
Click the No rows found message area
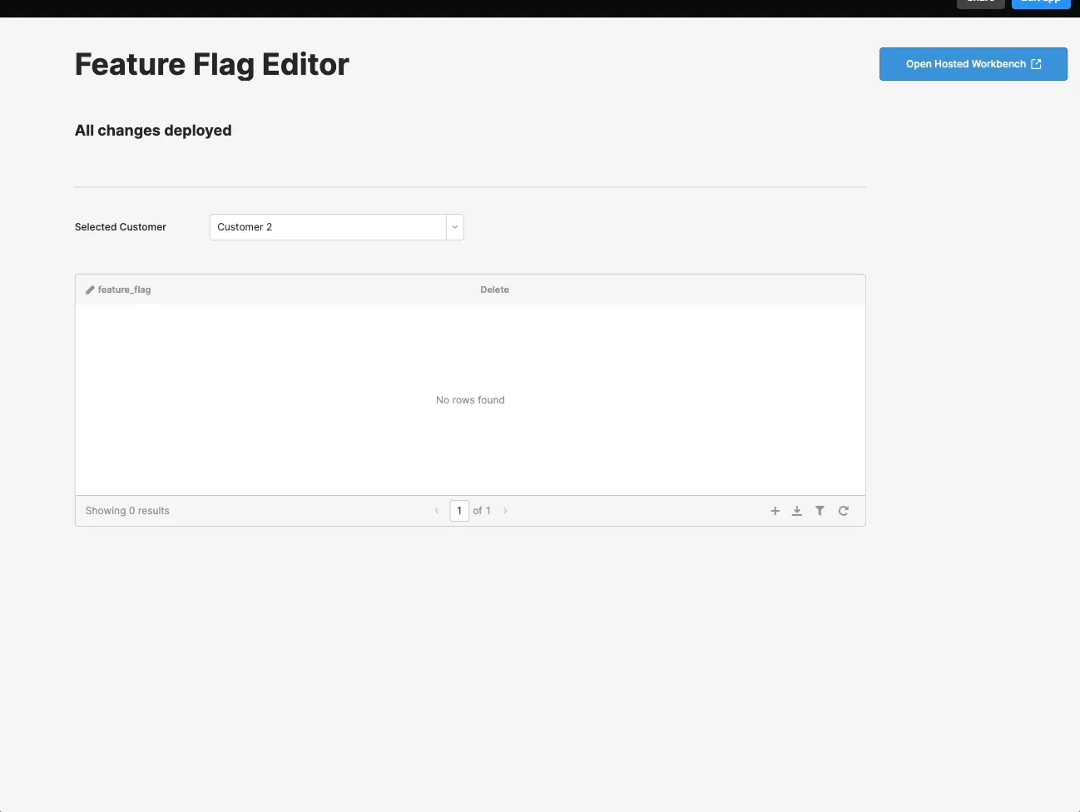click(470, 400)
